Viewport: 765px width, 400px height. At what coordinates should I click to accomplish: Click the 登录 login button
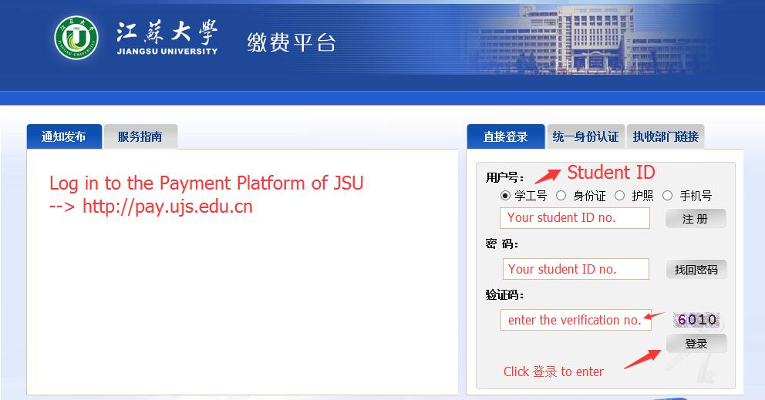696,344
